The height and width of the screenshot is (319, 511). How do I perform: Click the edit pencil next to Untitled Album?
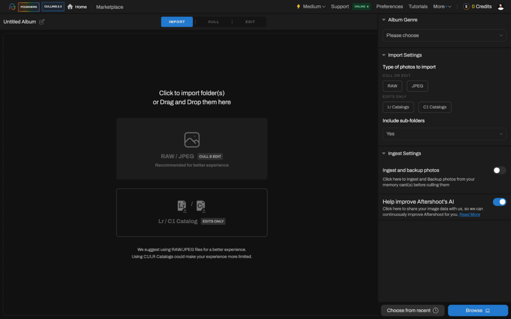tap(42, 22)
